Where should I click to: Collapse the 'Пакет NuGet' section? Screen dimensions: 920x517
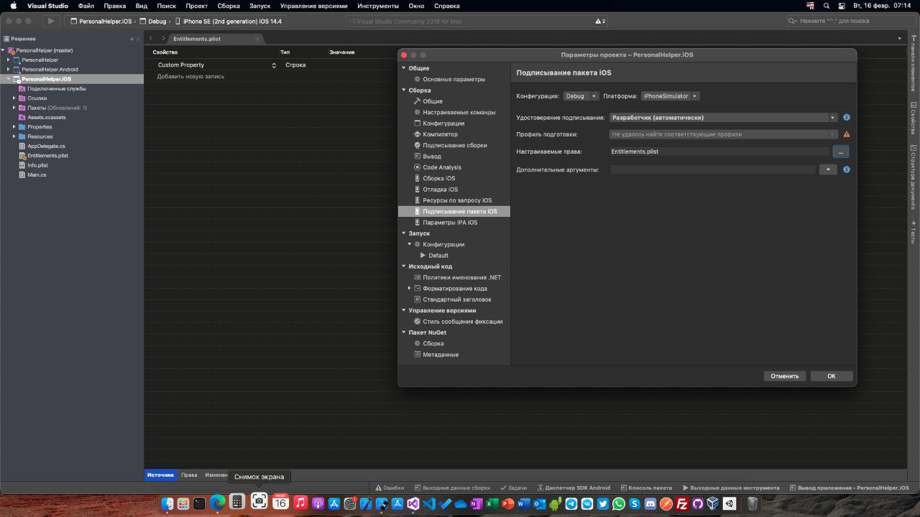[x=403, y=332]
